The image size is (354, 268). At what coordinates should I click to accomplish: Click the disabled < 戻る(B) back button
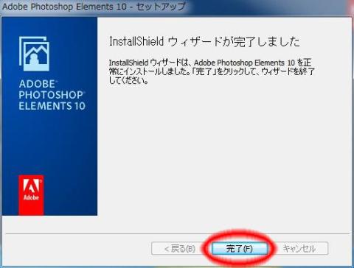coord(180,249)
